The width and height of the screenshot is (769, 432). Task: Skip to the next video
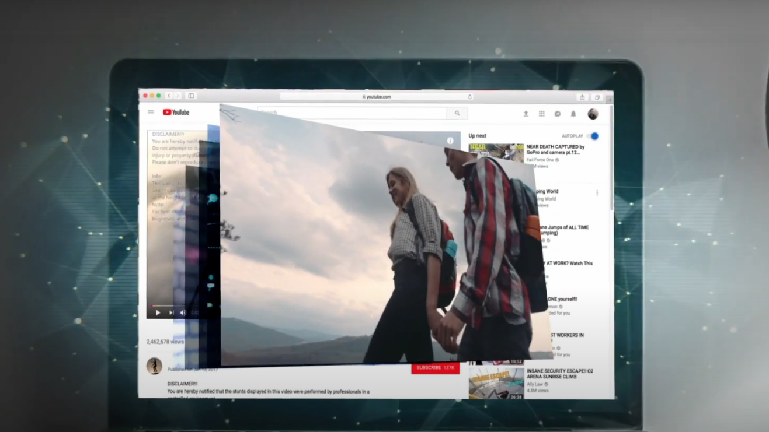tap(171, 312)
